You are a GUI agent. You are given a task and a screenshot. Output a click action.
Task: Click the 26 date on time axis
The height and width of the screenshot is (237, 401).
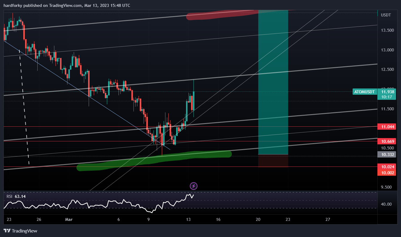tap(39, 219)
